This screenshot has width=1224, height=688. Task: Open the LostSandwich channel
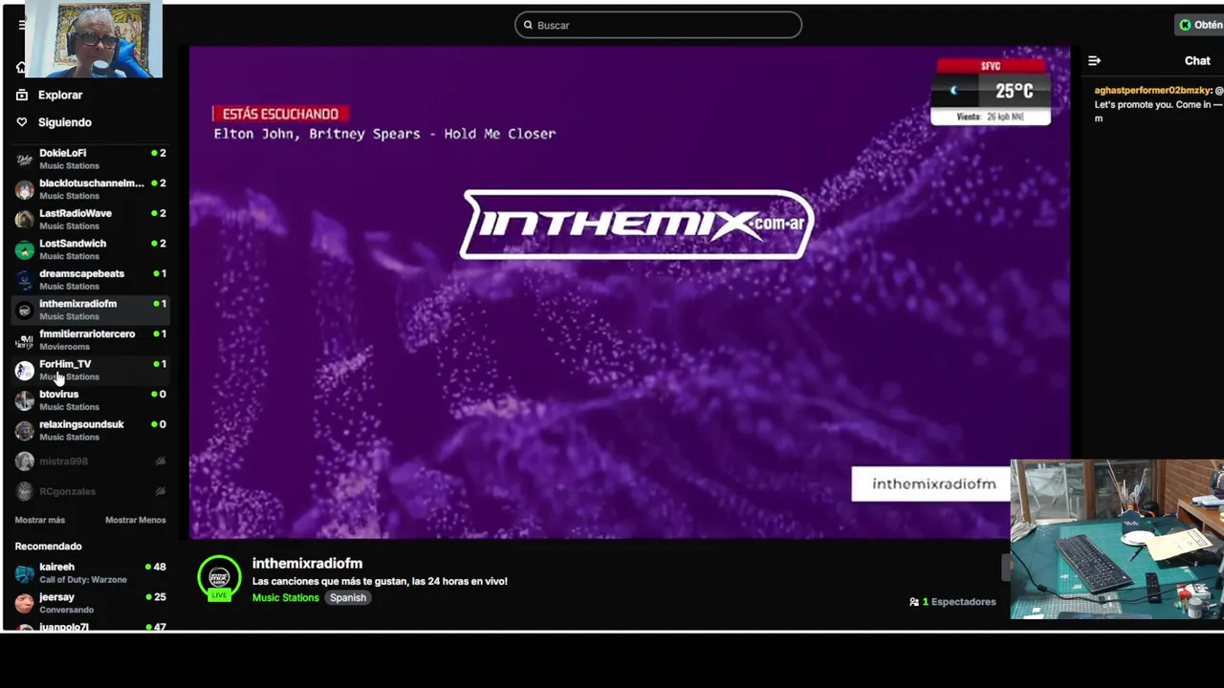(91, 249)
